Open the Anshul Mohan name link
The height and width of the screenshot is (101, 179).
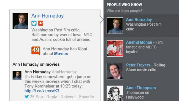139,42
